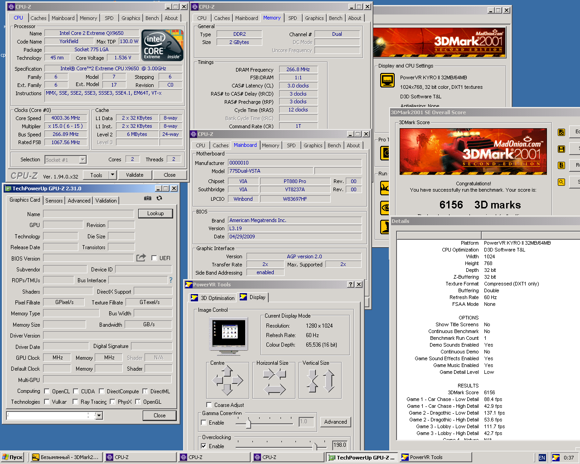
Task: Switch to the GPU-Z Advanced tab
Action: [79, 201]
